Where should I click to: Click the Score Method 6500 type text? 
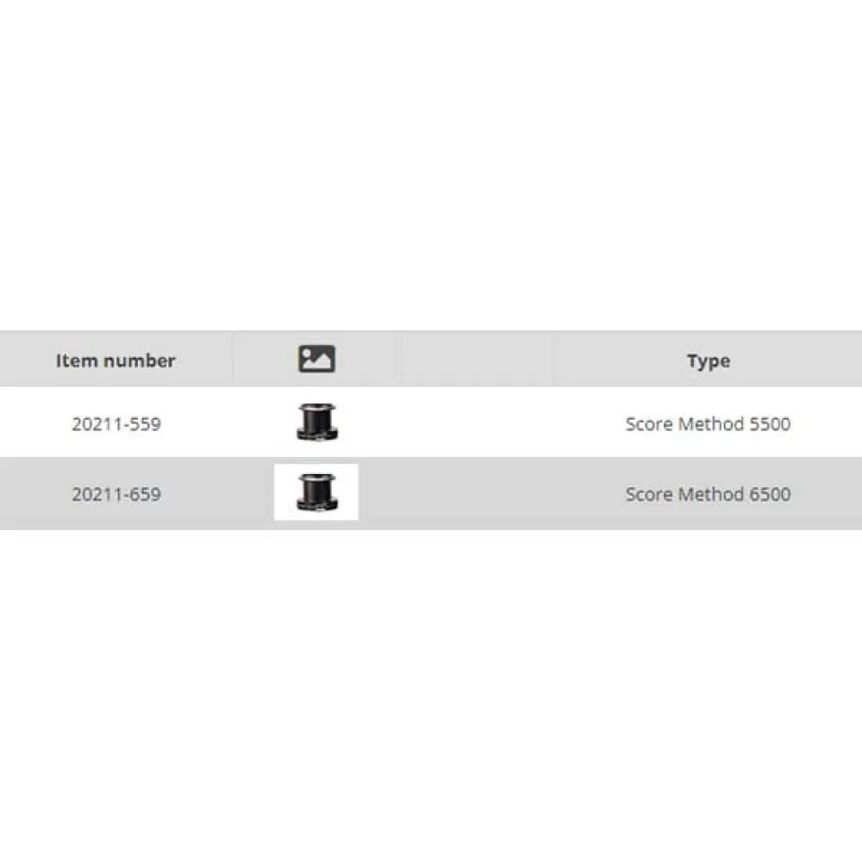coord(708,494)
